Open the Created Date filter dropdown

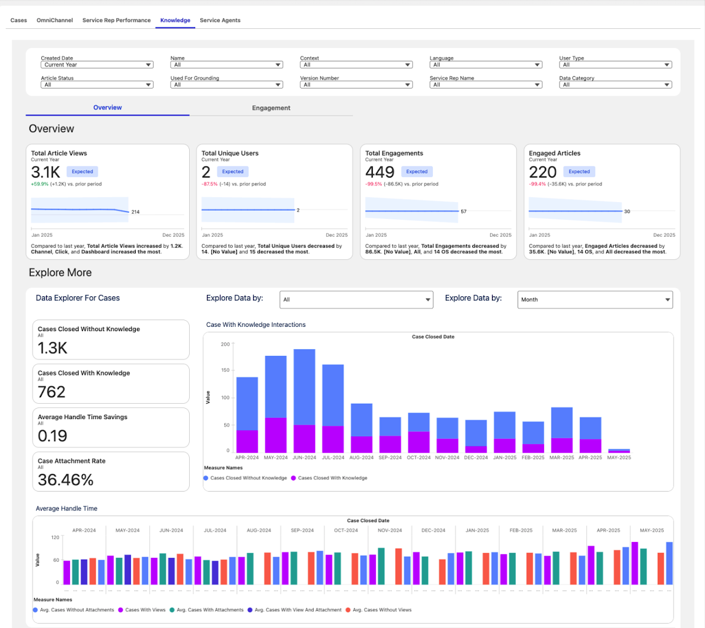coord(96,65)
